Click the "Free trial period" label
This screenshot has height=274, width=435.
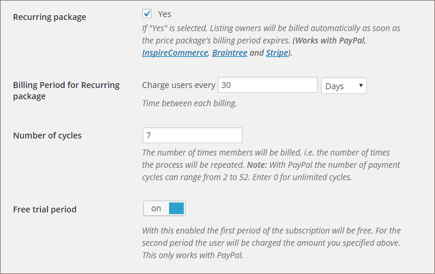45,209
